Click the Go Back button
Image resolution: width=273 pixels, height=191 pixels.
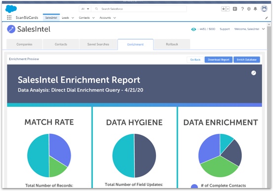click(x=195, y=60)
